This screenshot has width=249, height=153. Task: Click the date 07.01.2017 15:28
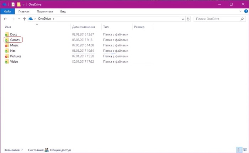click(x=83, y=56)
